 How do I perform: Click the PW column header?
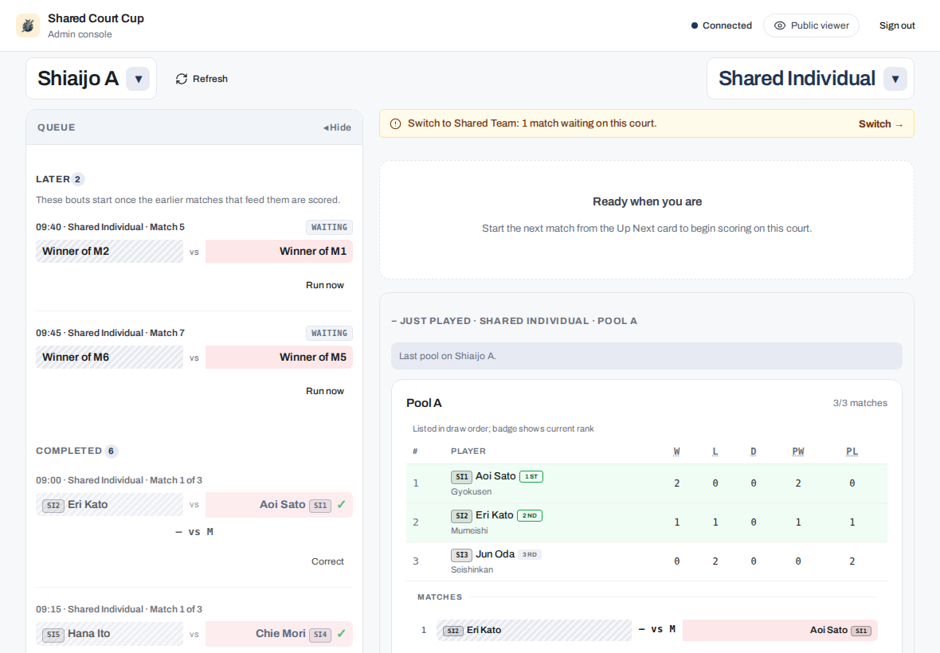pyautogui.click(x=798, y=451)
